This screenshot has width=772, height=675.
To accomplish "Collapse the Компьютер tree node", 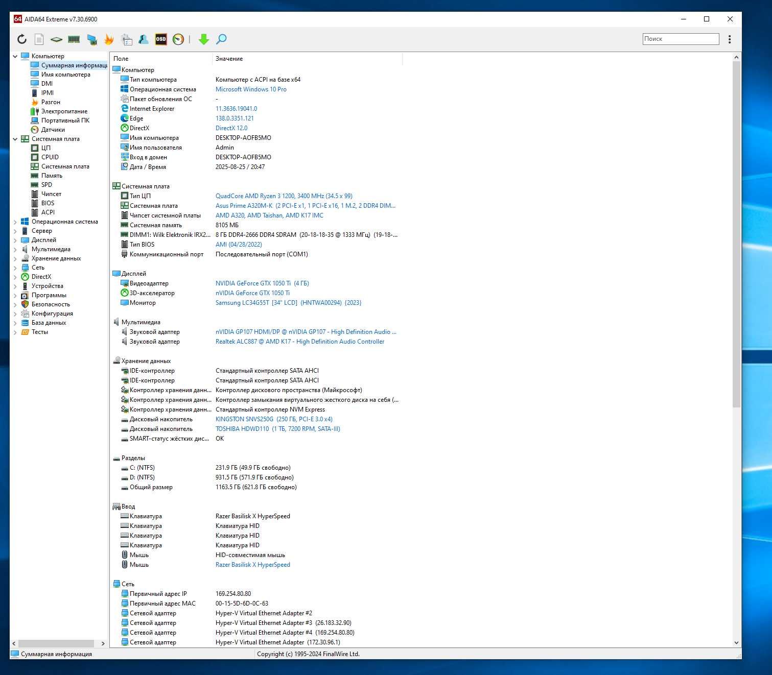I will [x=15, y=56].
